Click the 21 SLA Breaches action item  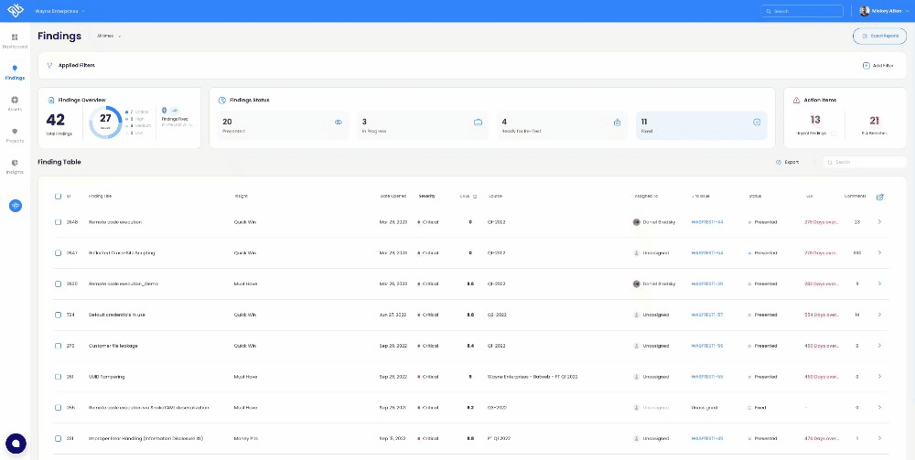pos(874,124)
